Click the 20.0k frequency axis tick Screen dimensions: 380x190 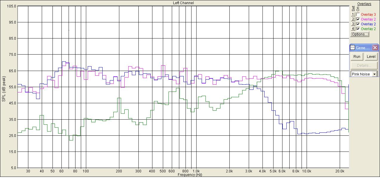340,171
